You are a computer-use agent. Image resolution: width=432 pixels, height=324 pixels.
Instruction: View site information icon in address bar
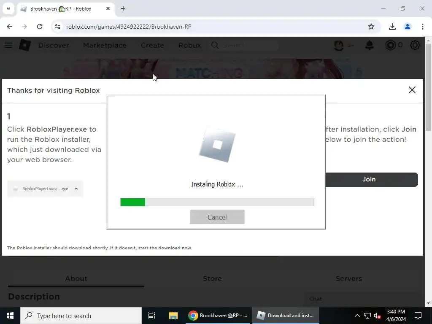tap(57, 27)
